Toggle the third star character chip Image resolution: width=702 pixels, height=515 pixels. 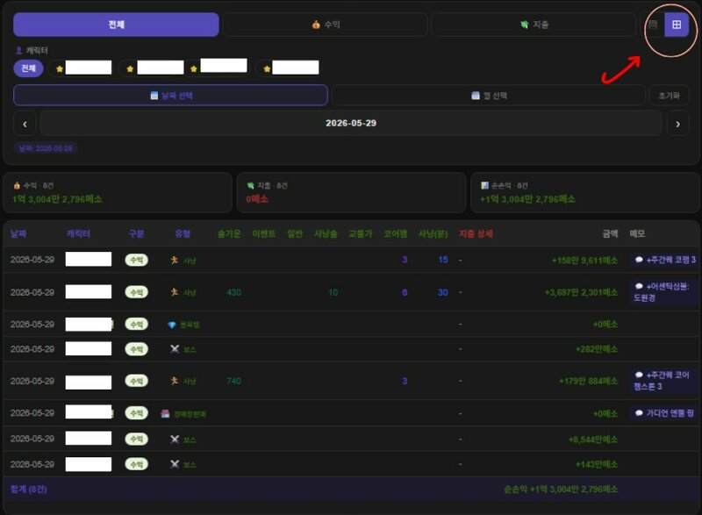click(219, 67)
